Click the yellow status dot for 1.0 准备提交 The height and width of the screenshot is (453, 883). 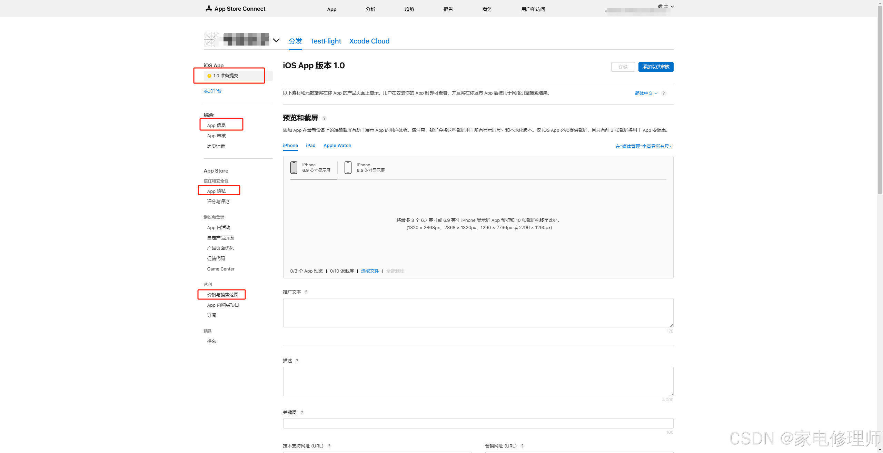tap(209, 76)
